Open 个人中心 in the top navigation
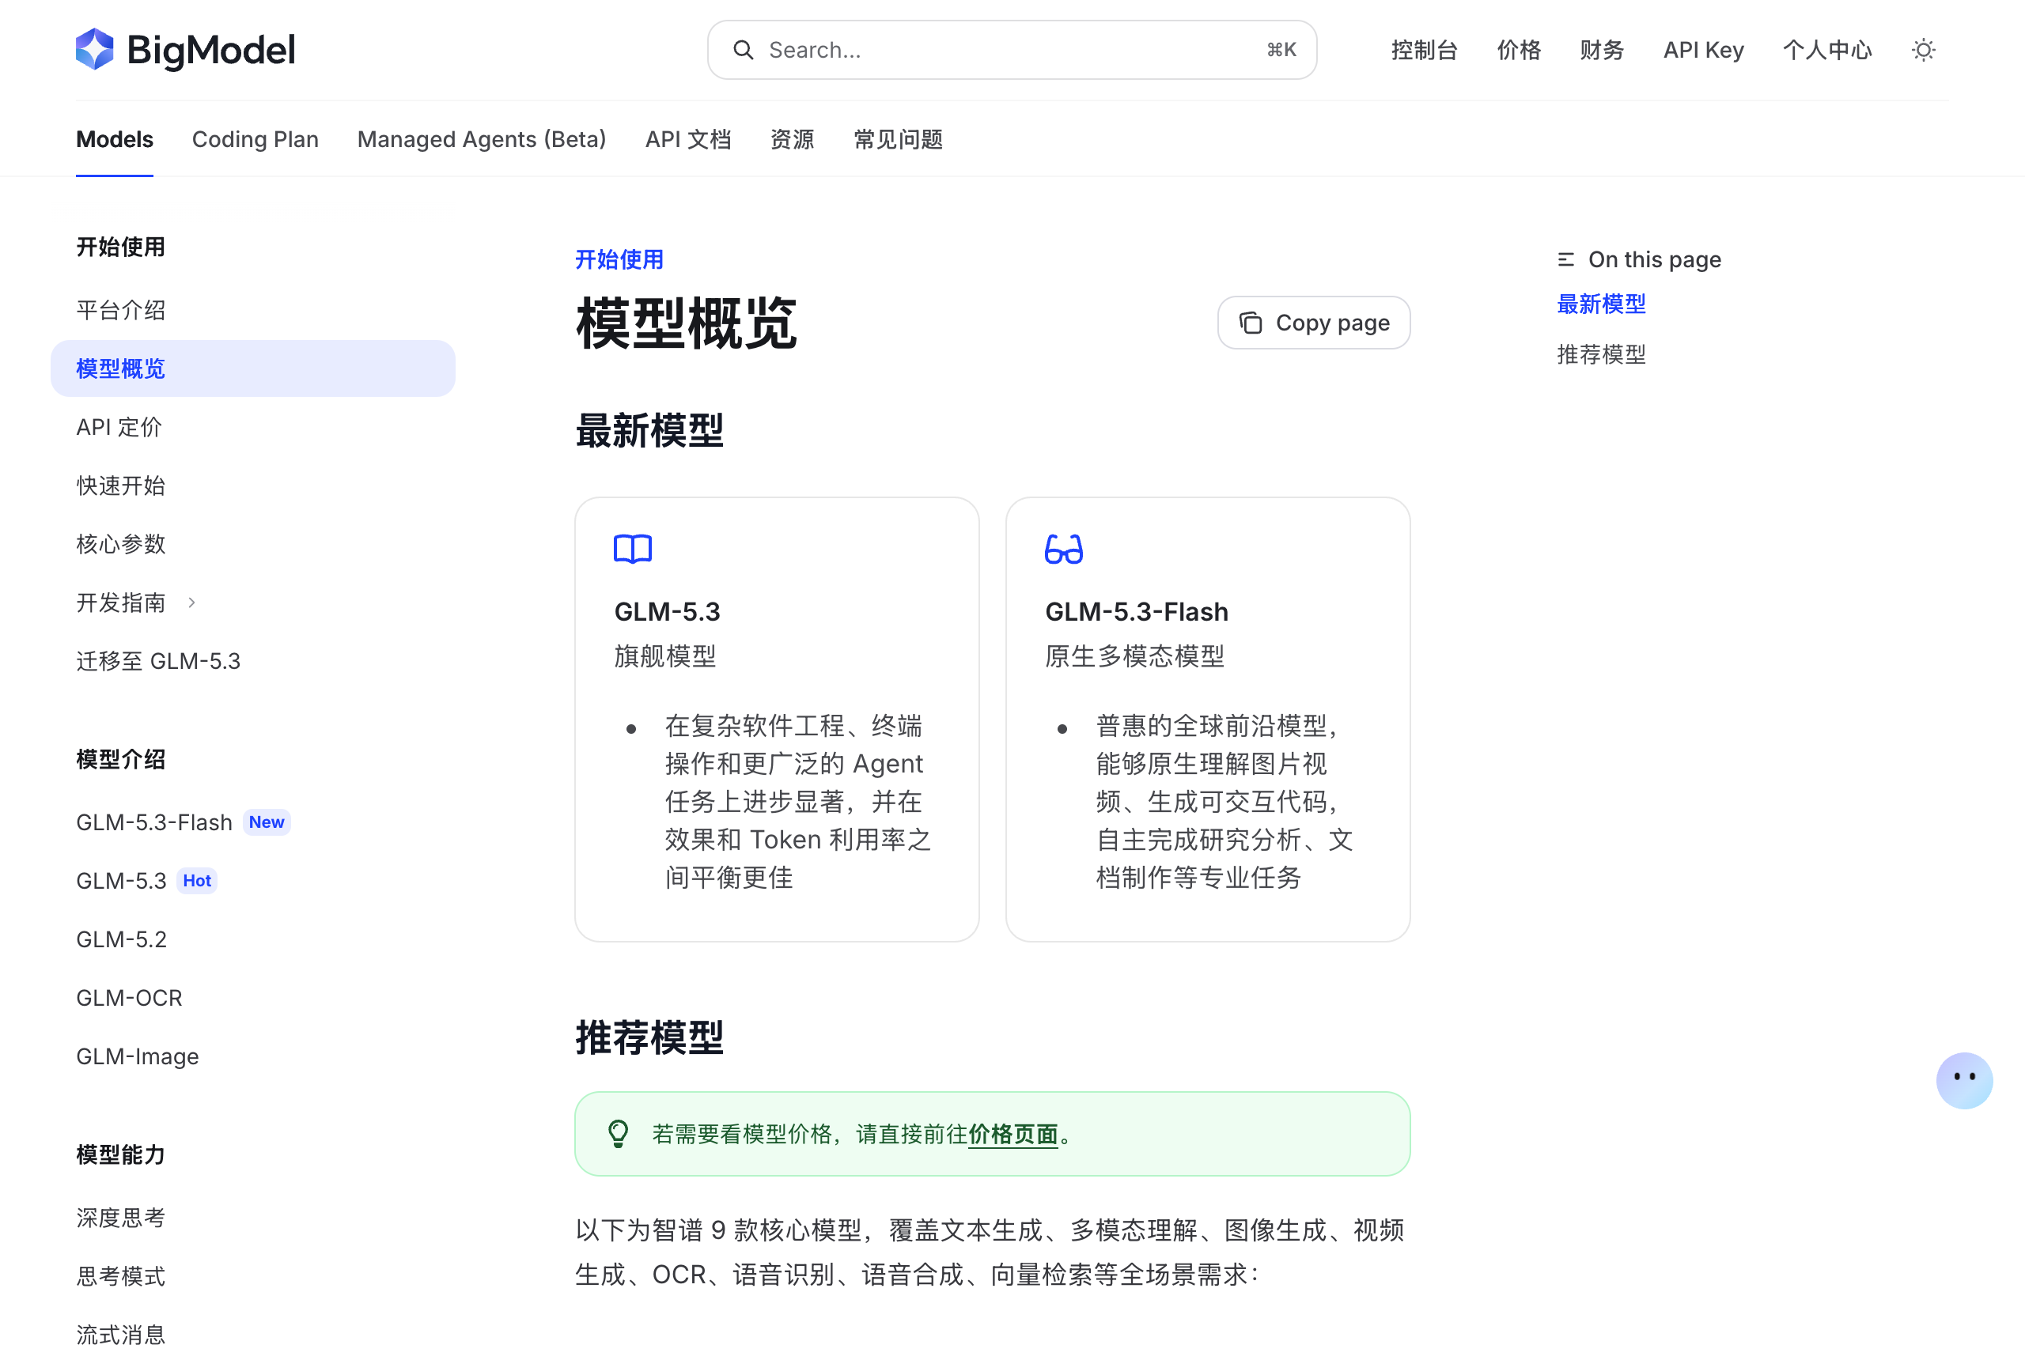The height and width of the screenshot is (1360, 2025). coord(1827,51)
